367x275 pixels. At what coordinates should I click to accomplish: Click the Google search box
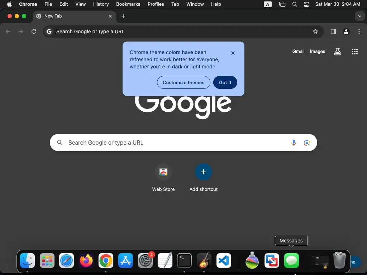[x=183, y=143]
